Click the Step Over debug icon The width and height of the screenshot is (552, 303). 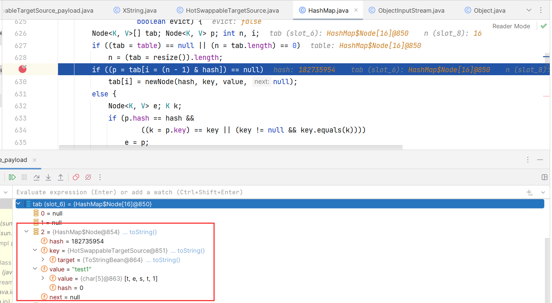pos(36,178)
